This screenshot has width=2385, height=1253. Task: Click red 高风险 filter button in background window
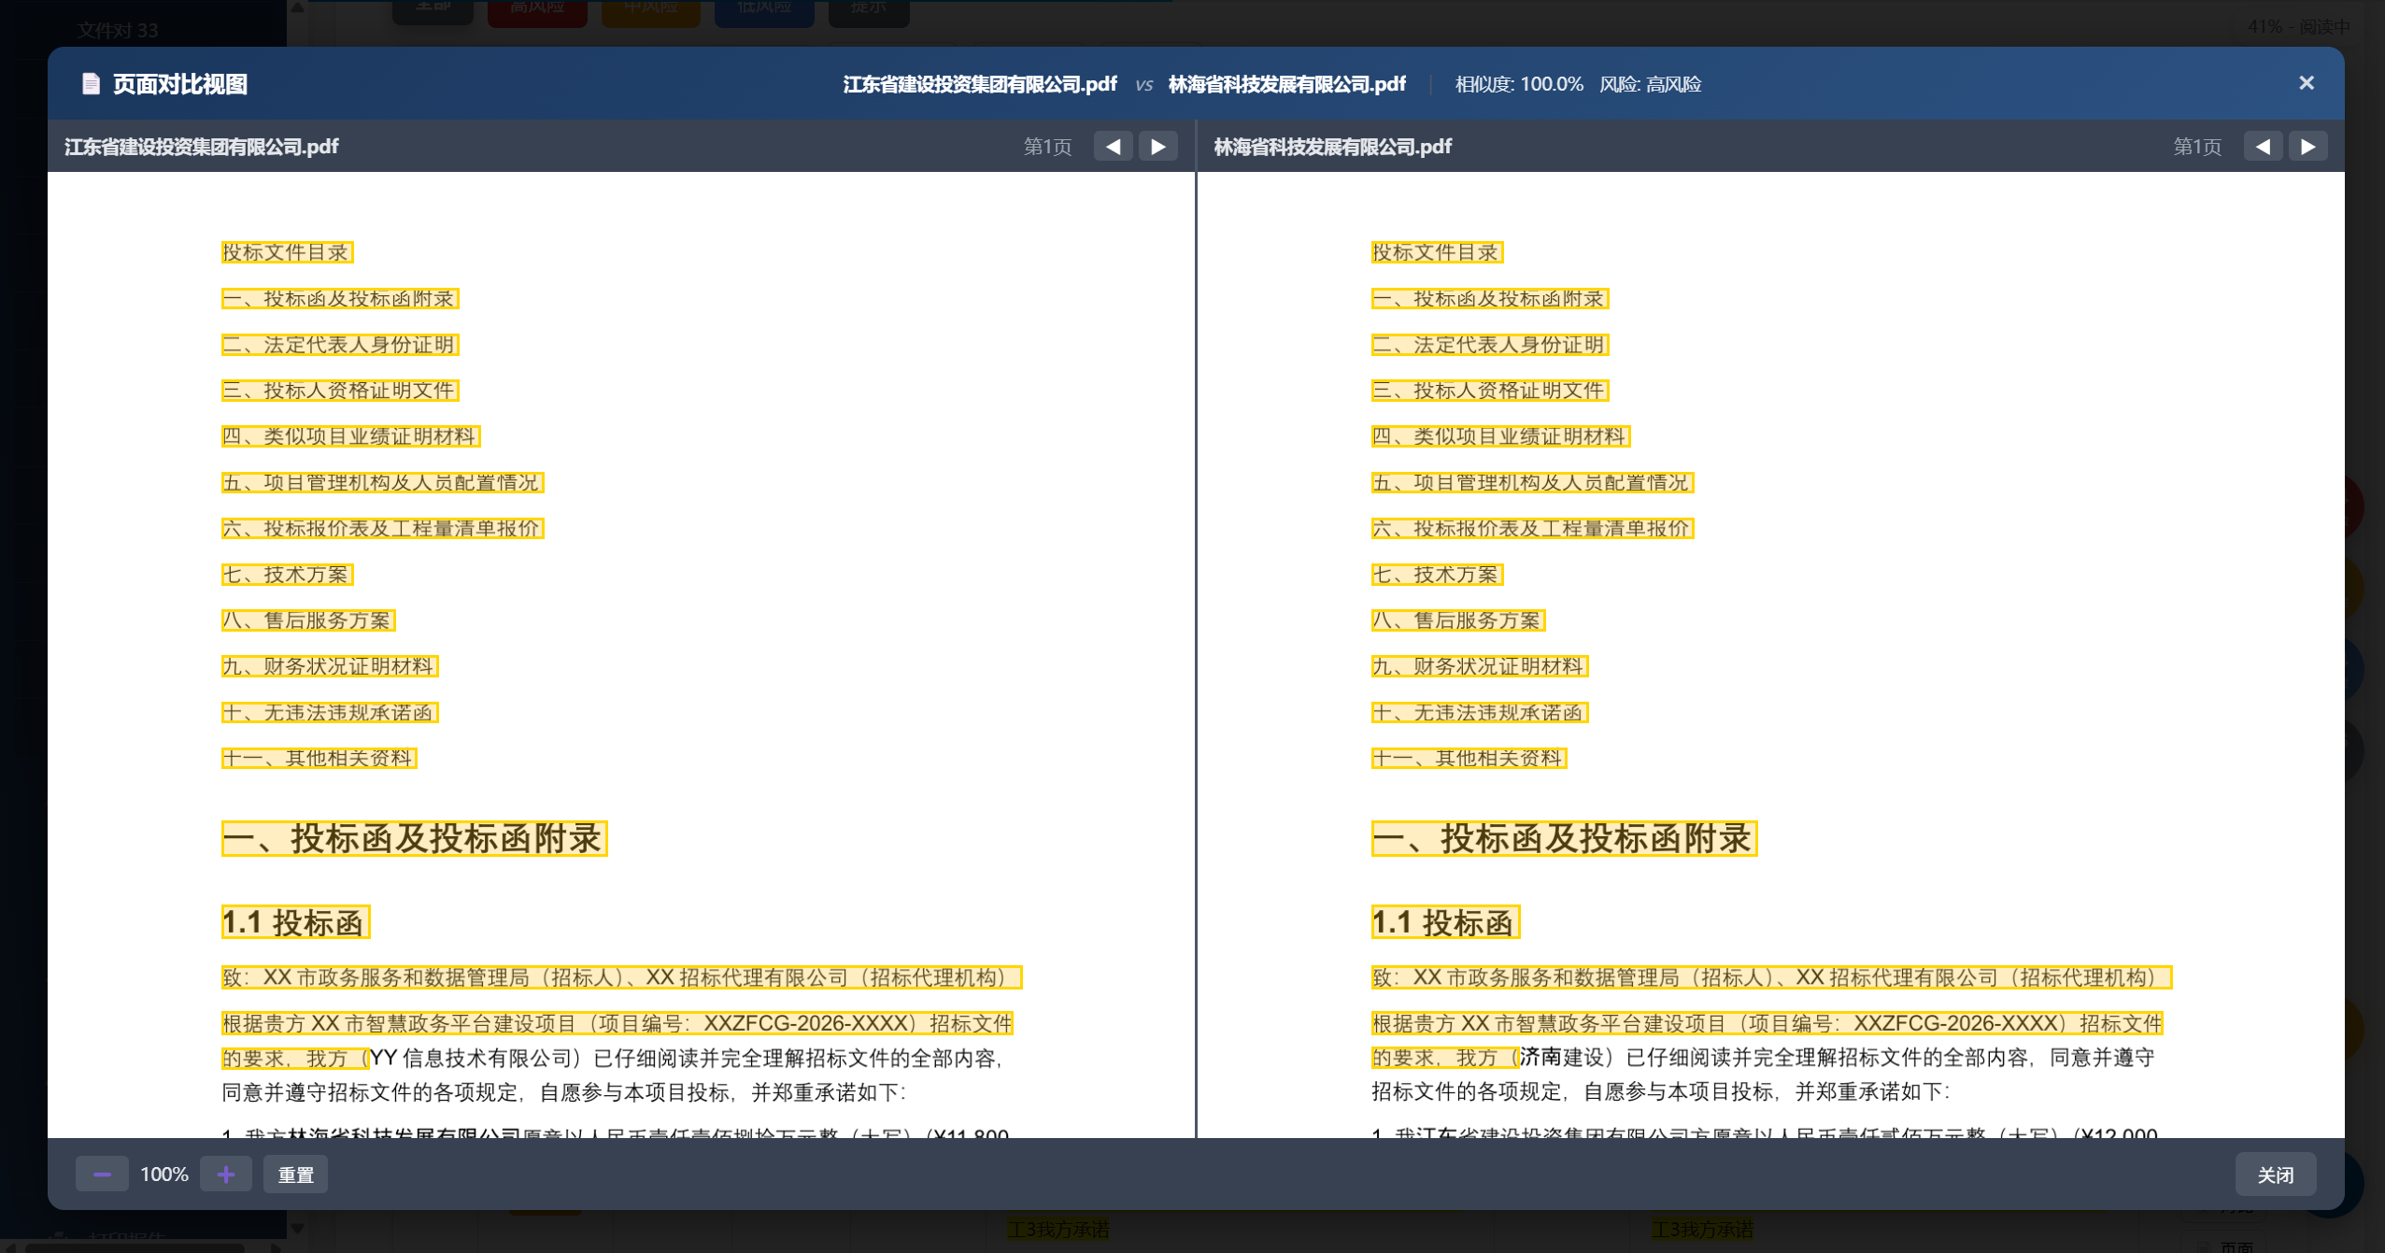pyautogui.click(x=537, y=11)
